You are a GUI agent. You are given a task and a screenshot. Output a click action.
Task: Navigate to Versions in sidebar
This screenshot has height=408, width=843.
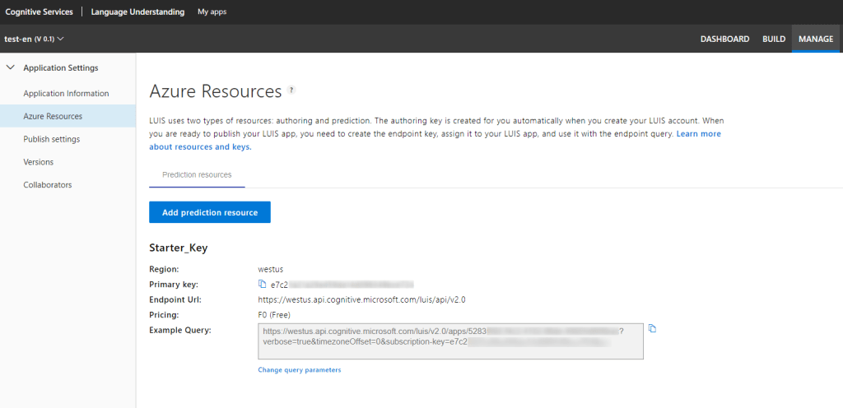39,162
